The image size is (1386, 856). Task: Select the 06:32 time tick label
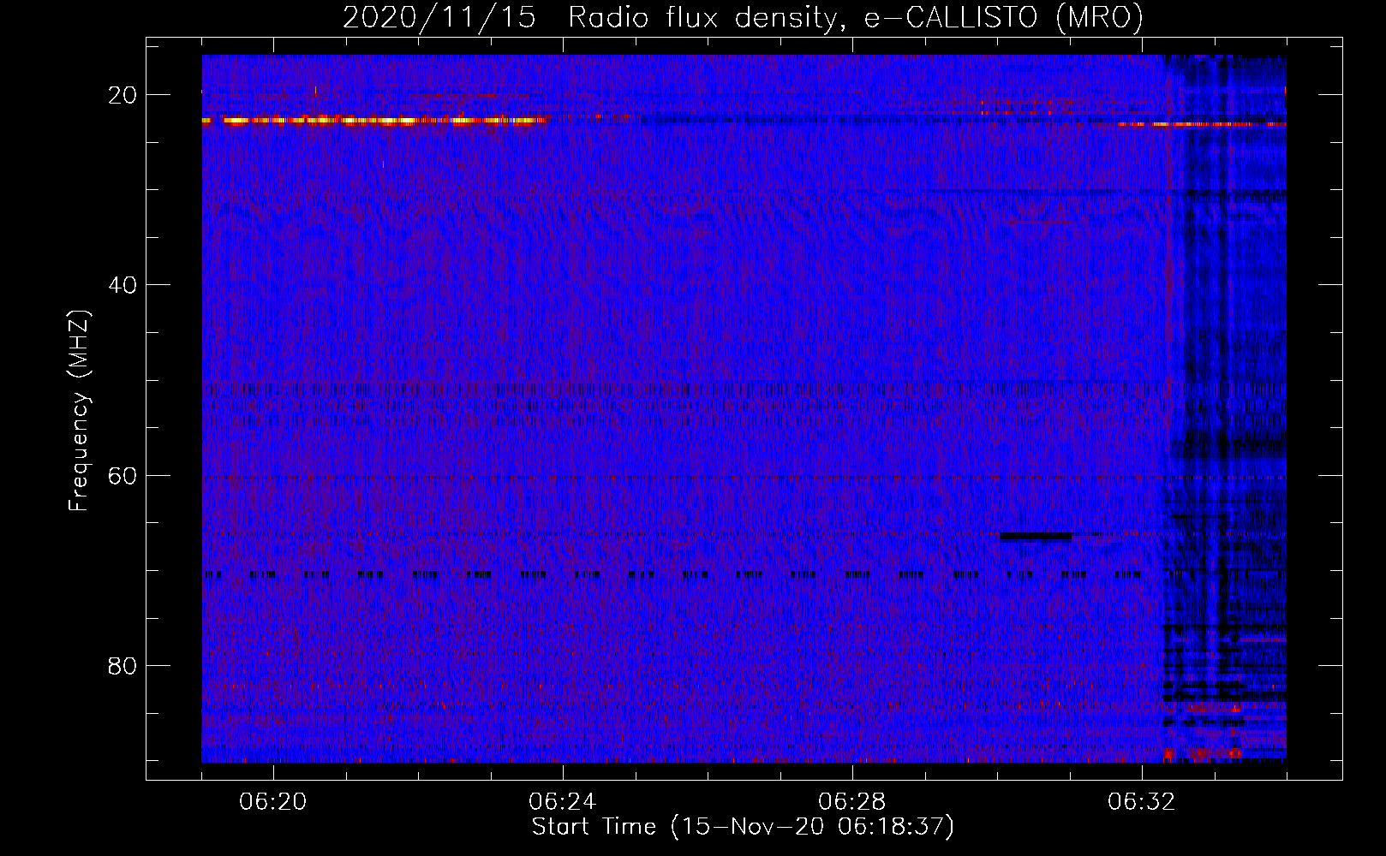coord(1142,802)
